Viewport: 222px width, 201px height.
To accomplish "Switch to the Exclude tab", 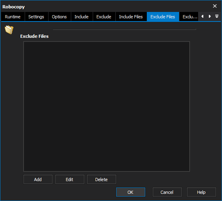I will (x=104, y=17).
